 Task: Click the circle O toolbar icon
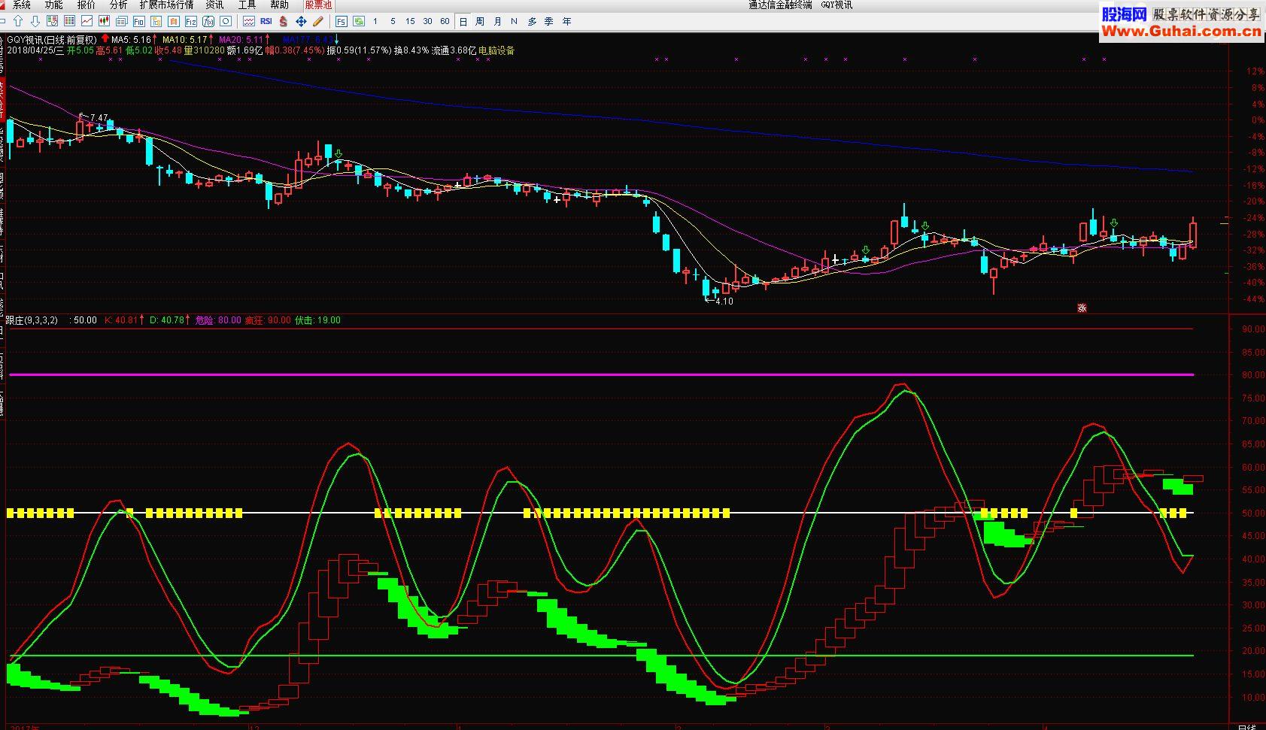pos(226,21)
